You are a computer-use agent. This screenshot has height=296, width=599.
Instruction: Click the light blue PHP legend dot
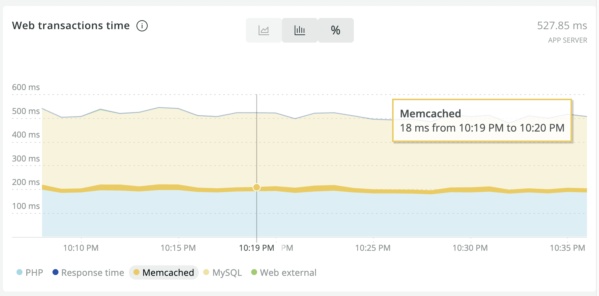click(19, 272)
